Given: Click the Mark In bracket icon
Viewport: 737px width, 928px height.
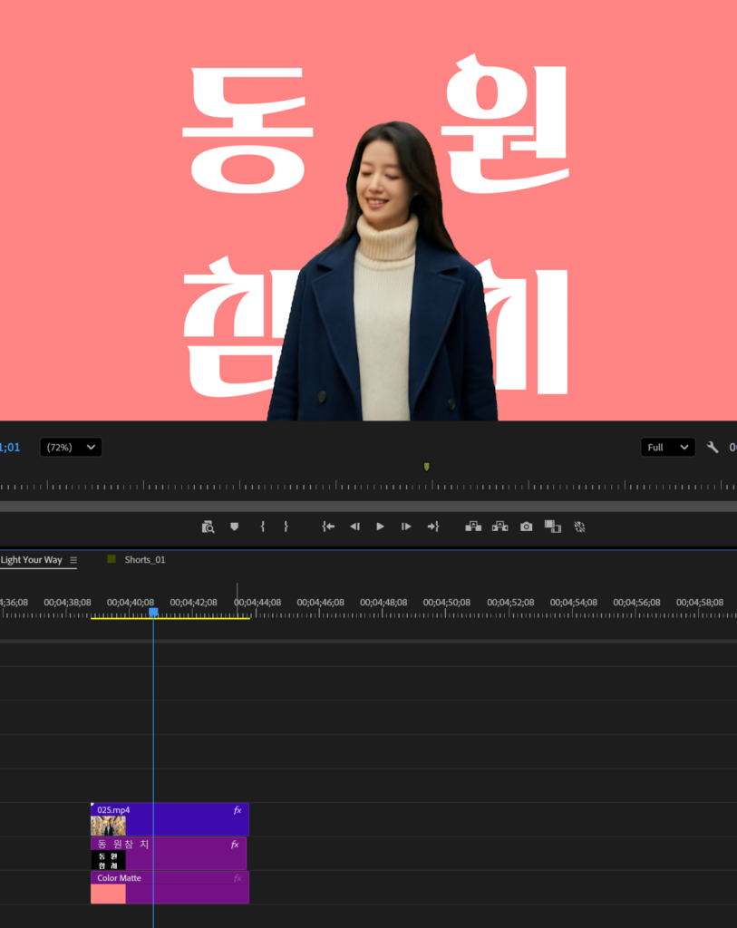Looking at the screenshot, I should [263, 527].
